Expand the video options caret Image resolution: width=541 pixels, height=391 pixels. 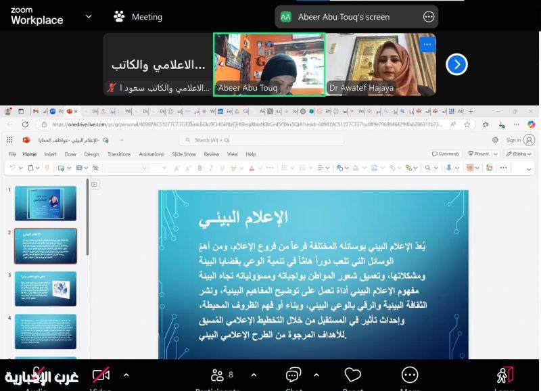click(x=126, y=375)
